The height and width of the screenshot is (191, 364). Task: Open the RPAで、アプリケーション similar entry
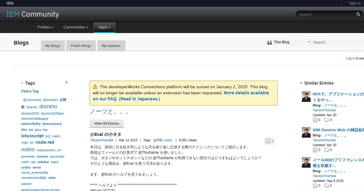tap(338, 97)
